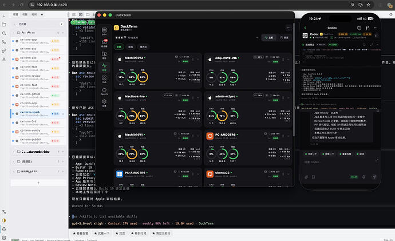Toggle the expand icon in phone input area

377,160
